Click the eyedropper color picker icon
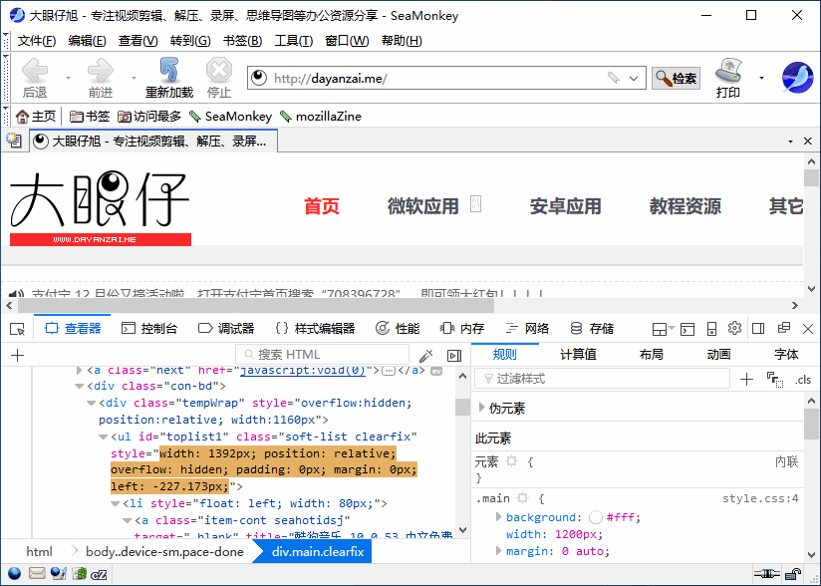This screenshot has width=821, height=586. [x=426, y=356]
